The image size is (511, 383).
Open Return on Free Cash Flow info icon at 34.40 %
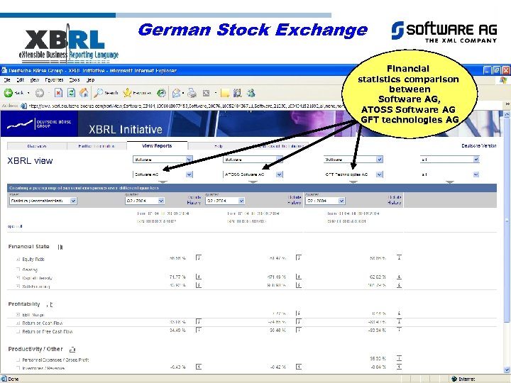click(199, 330)
